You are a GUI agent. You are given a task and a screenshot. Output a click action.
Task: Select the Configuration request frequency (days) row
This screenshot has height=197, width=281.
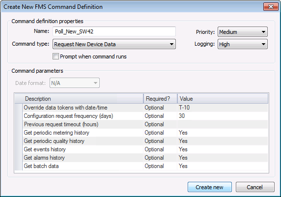(141, 116)
